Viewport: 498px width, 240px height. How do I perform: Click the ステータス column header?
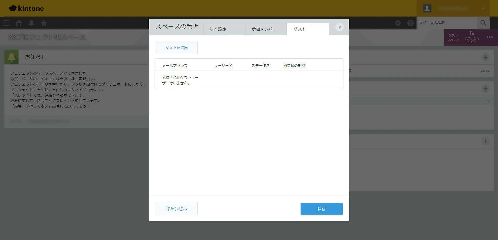pos(260,66)
